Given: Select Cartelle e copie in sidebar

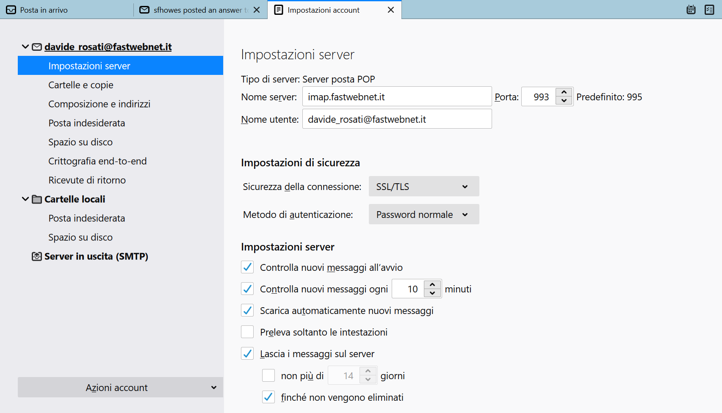Looking at the screenshot, I should pos(81,85).
